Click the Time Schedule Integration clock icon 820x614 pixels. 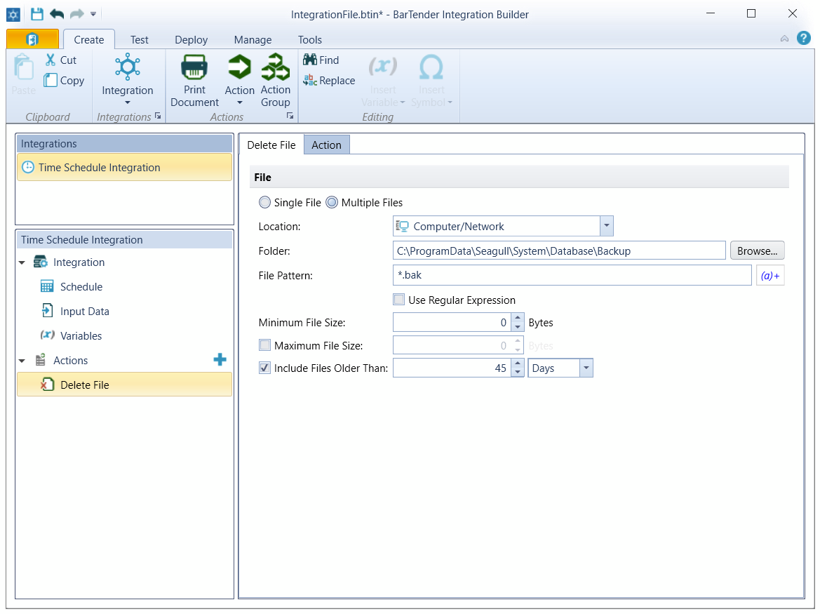[28, 168]
